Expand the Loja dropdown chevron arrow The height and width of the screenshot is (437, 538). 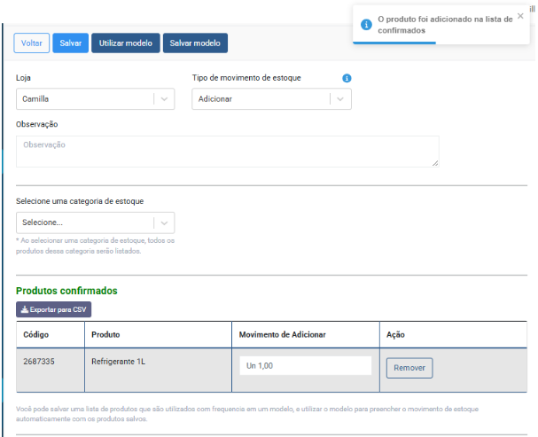(x=164, y=99)
